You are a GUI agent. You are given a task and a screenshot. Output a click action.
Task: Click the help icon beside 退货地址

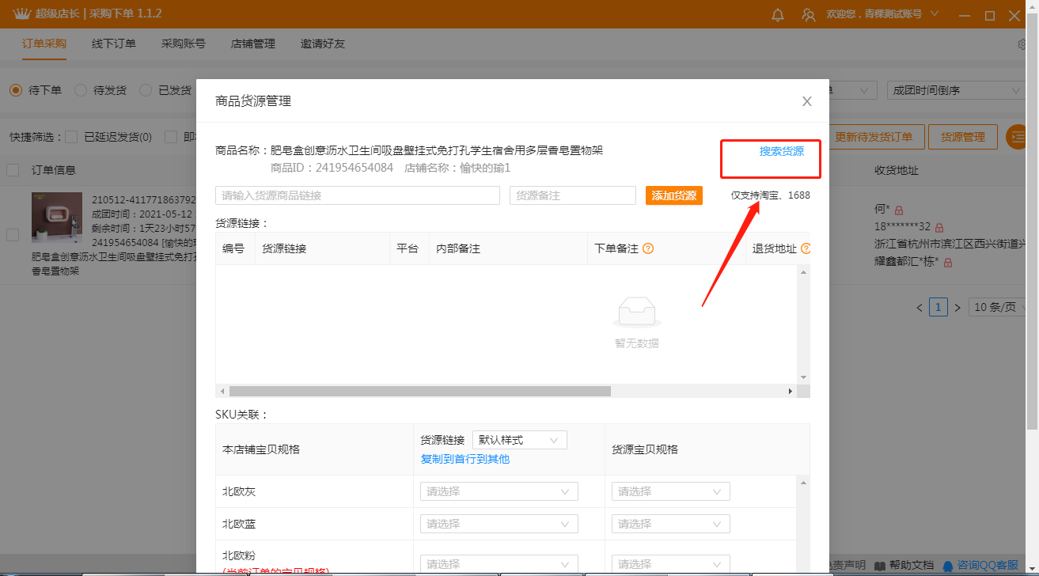click(806, 248)
